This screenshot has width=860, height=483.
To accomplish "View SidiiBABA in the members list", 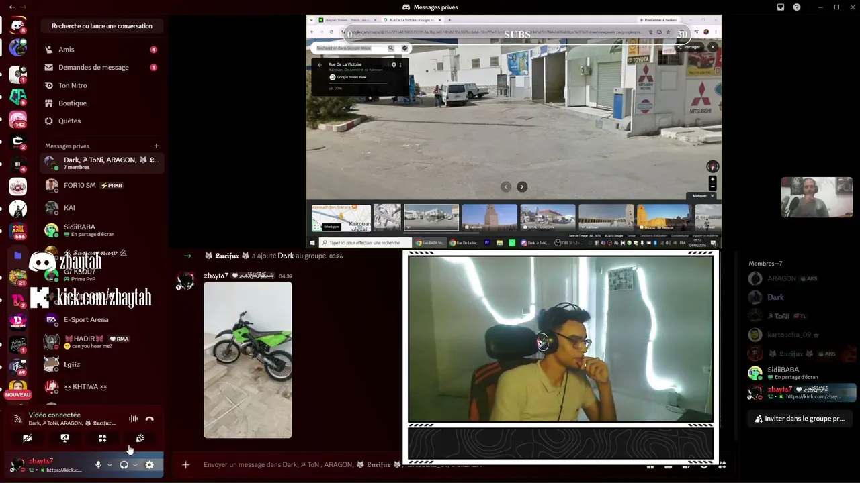I will pos(800,373).
